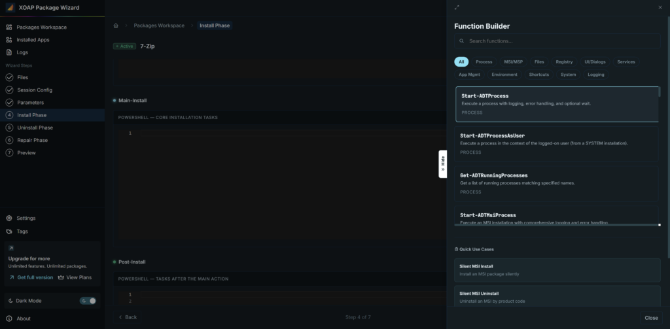This screenshot has height=329, width=670.
Task: Open the About page
Action: pyautogui.click(x=24, y=319)
